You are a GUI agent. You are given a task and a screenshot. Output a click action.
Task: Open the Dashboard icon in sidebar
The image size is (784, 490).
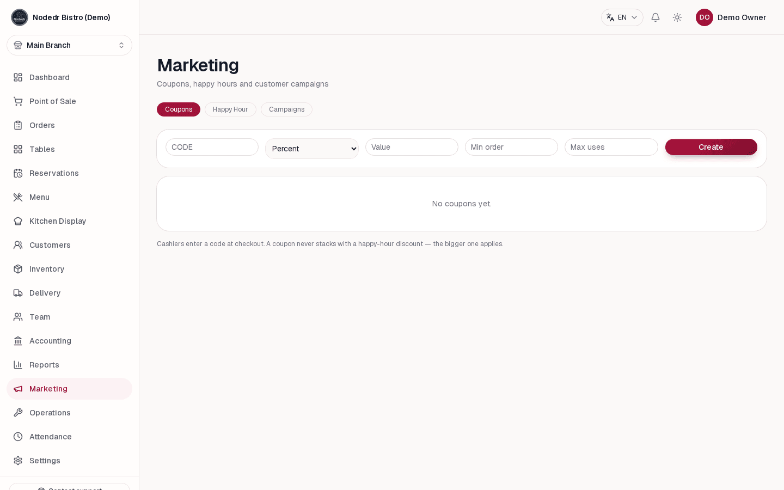pos(18,77)
